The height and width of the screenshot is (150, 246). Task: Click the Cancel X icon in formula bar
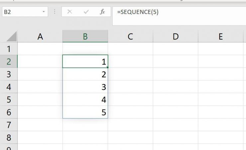pyautogui.click(x=69, y=12)
